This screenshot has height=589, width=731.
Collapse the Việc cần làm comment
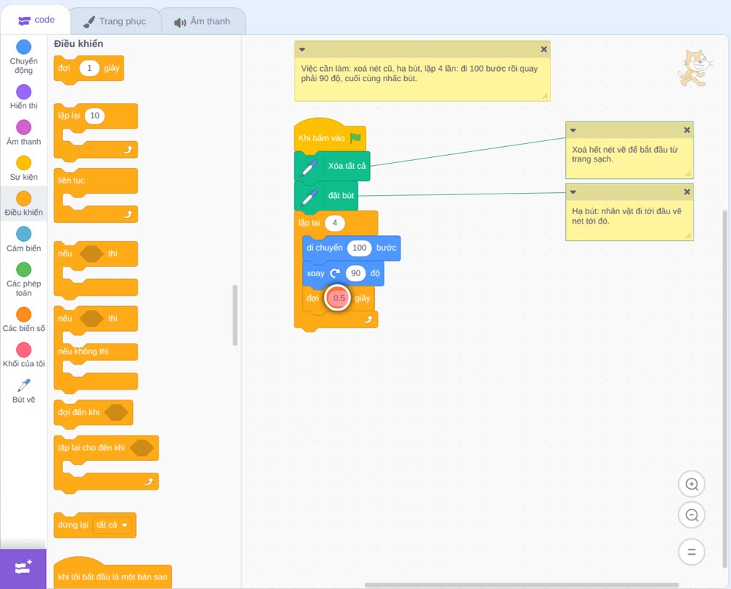(x=302, y=50)
